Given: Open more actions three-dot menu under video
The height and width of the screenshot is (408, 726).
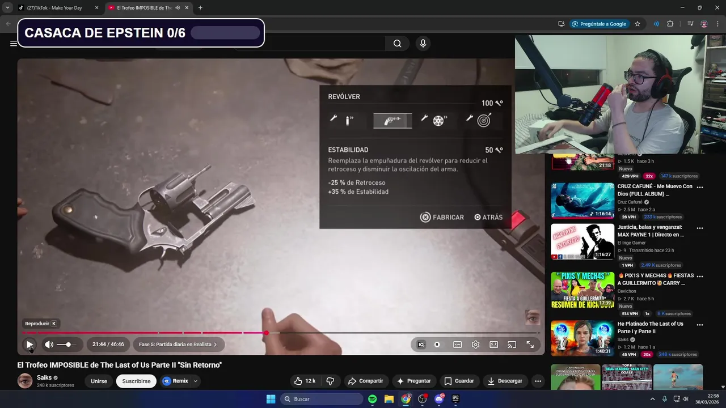Looking at the screenshot, I should 538,381.
